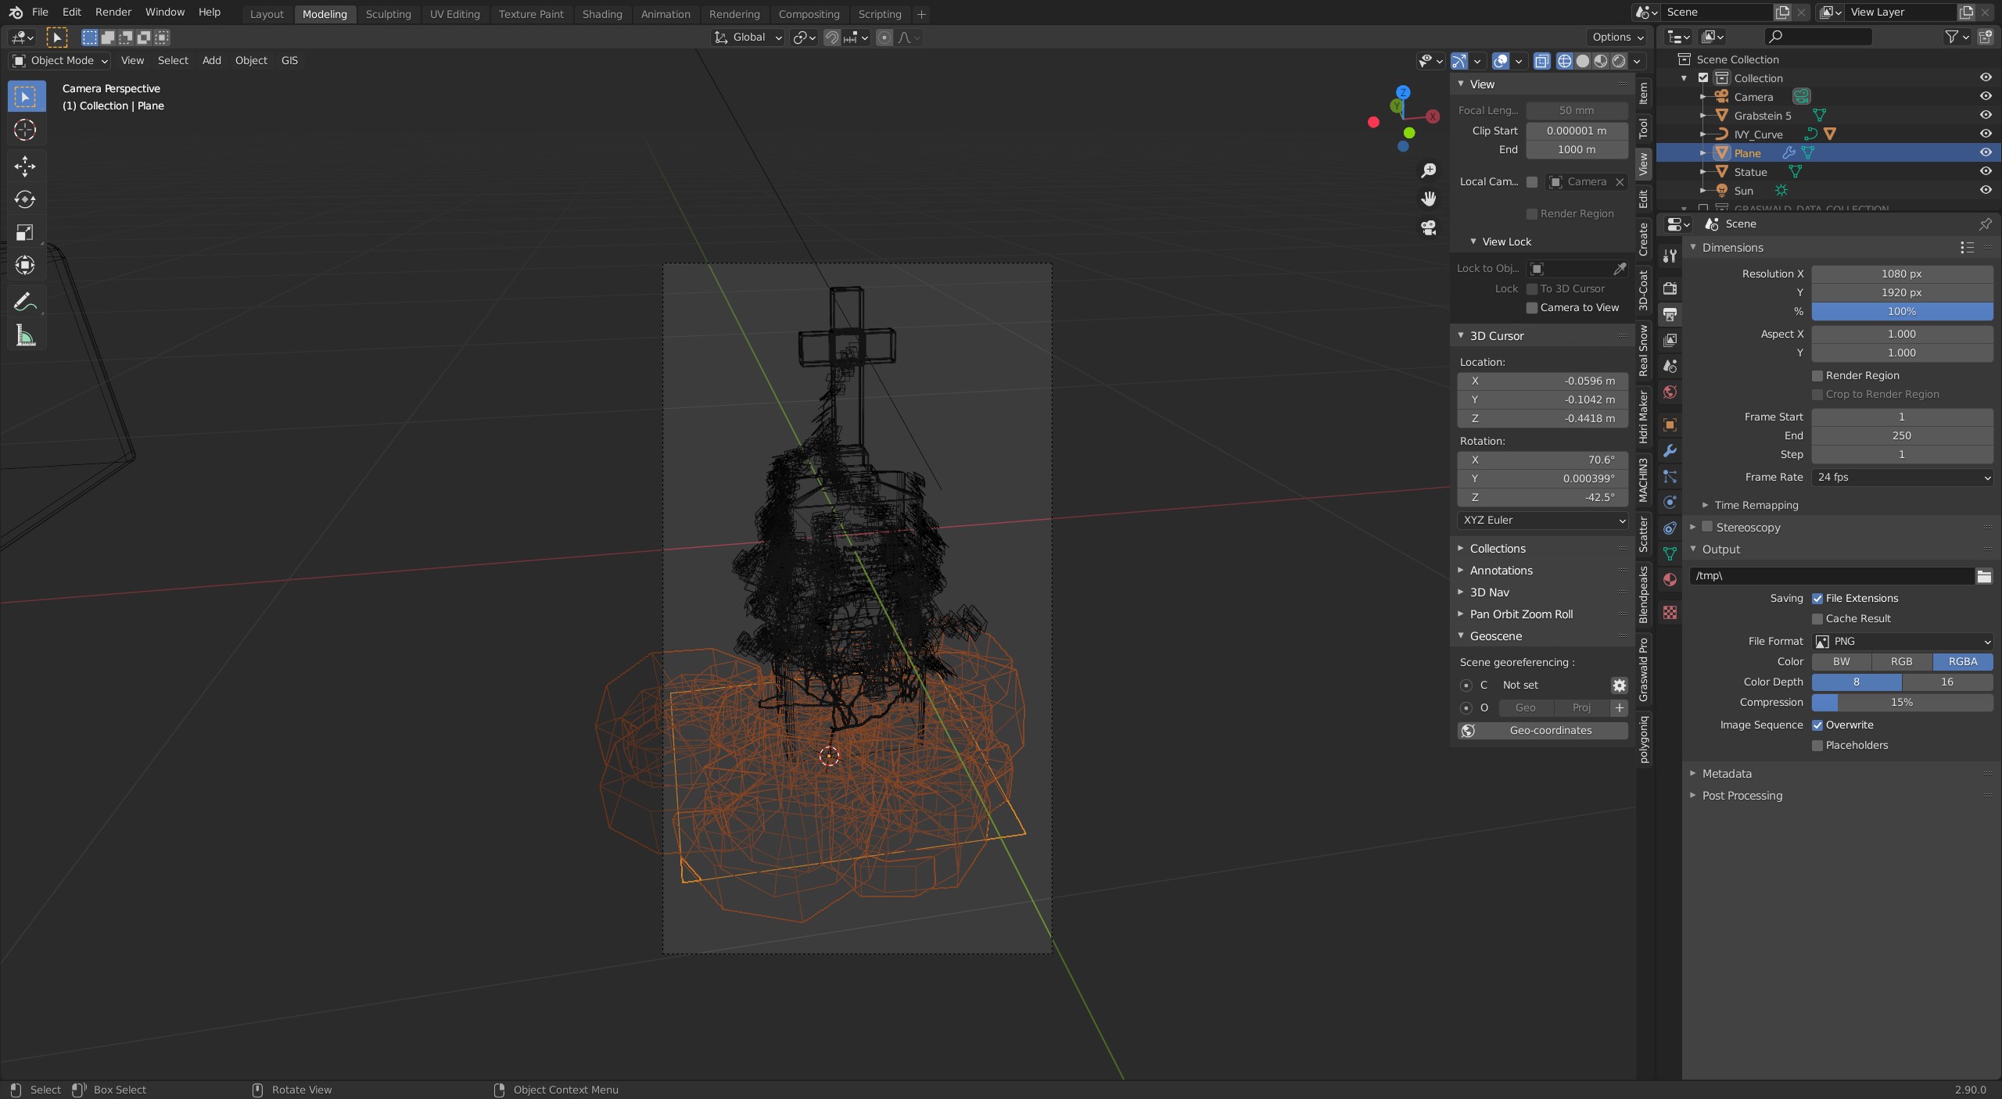Viewport: 2002px width, 1099px height.
Task: Choose the Annotate pencil tool
Action: click(x=25, y=302)
